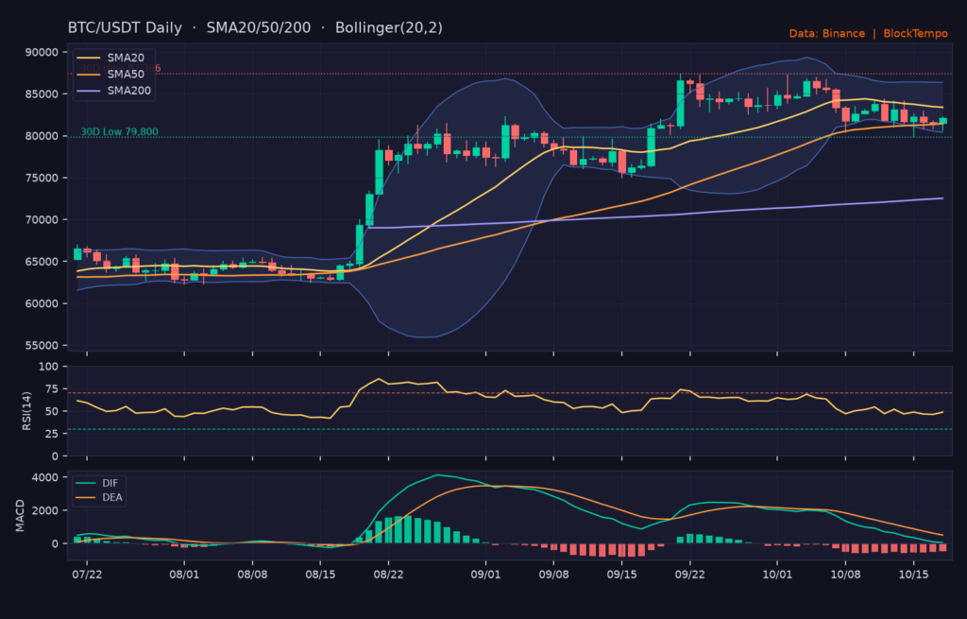967x619 pixels.
Task: Click the 65000 price axis label
Action: pyautogui.click(x=42, y=262)
